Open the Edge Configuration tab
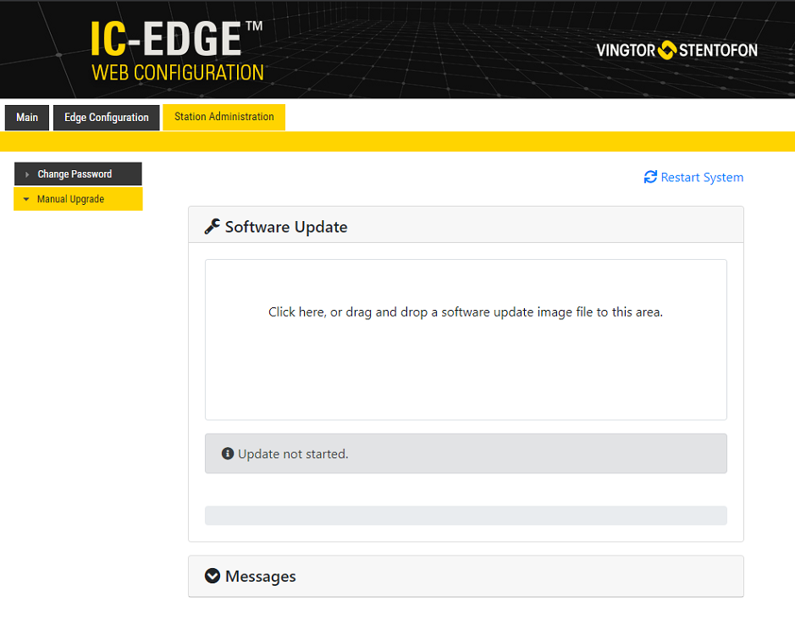 coord(107,118)
